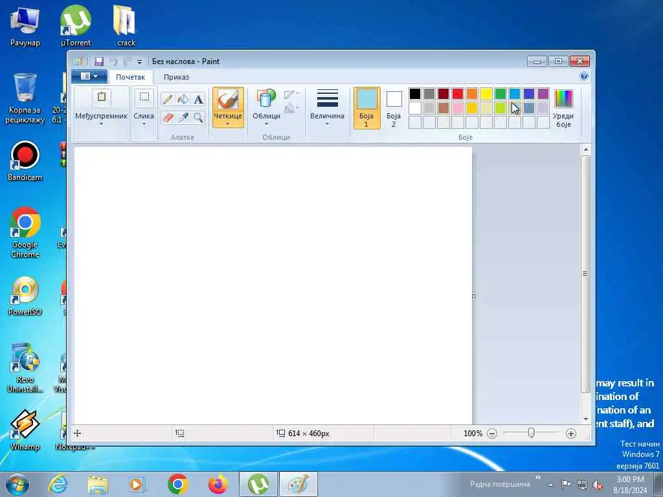Open the Величина size dropdown

(x=327, y=107)
